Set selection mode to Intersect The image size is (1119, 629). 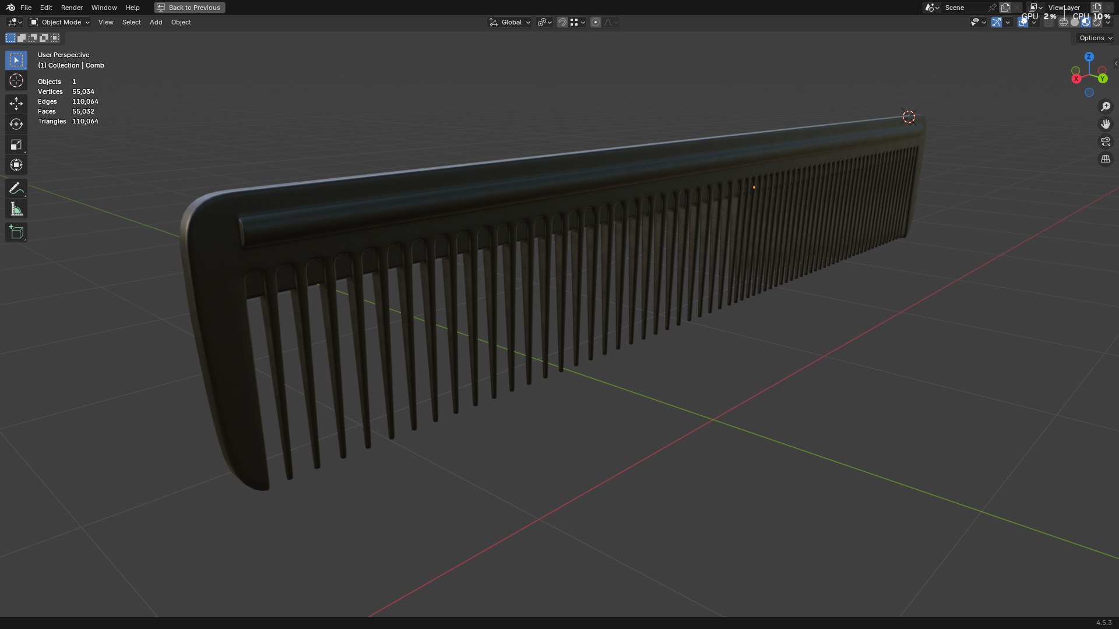coord(55,38)
